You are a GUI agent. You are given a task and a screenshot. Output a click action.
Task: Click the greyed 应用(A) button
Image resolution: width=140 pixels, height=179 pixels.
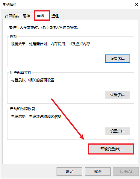pos(126,172)
